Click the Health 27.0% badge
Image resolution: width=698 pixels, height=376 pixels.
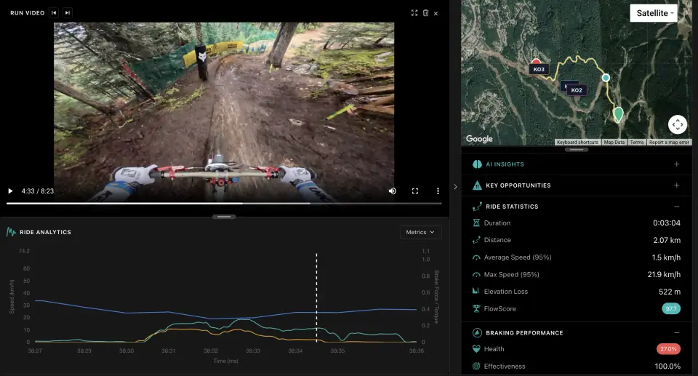coord(668,349)
